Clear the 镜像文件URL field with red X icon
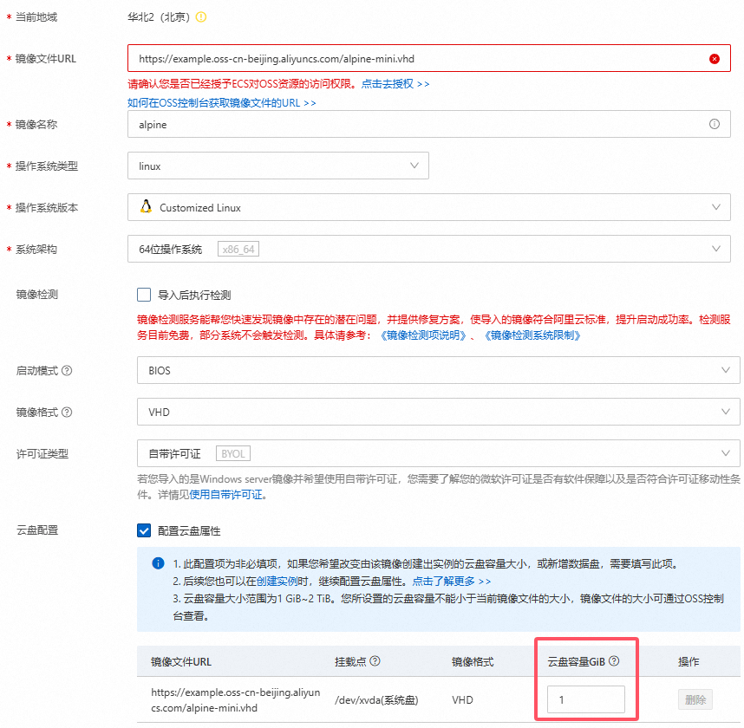This screenshot has height=728, width=744. [x=714, y=59]
